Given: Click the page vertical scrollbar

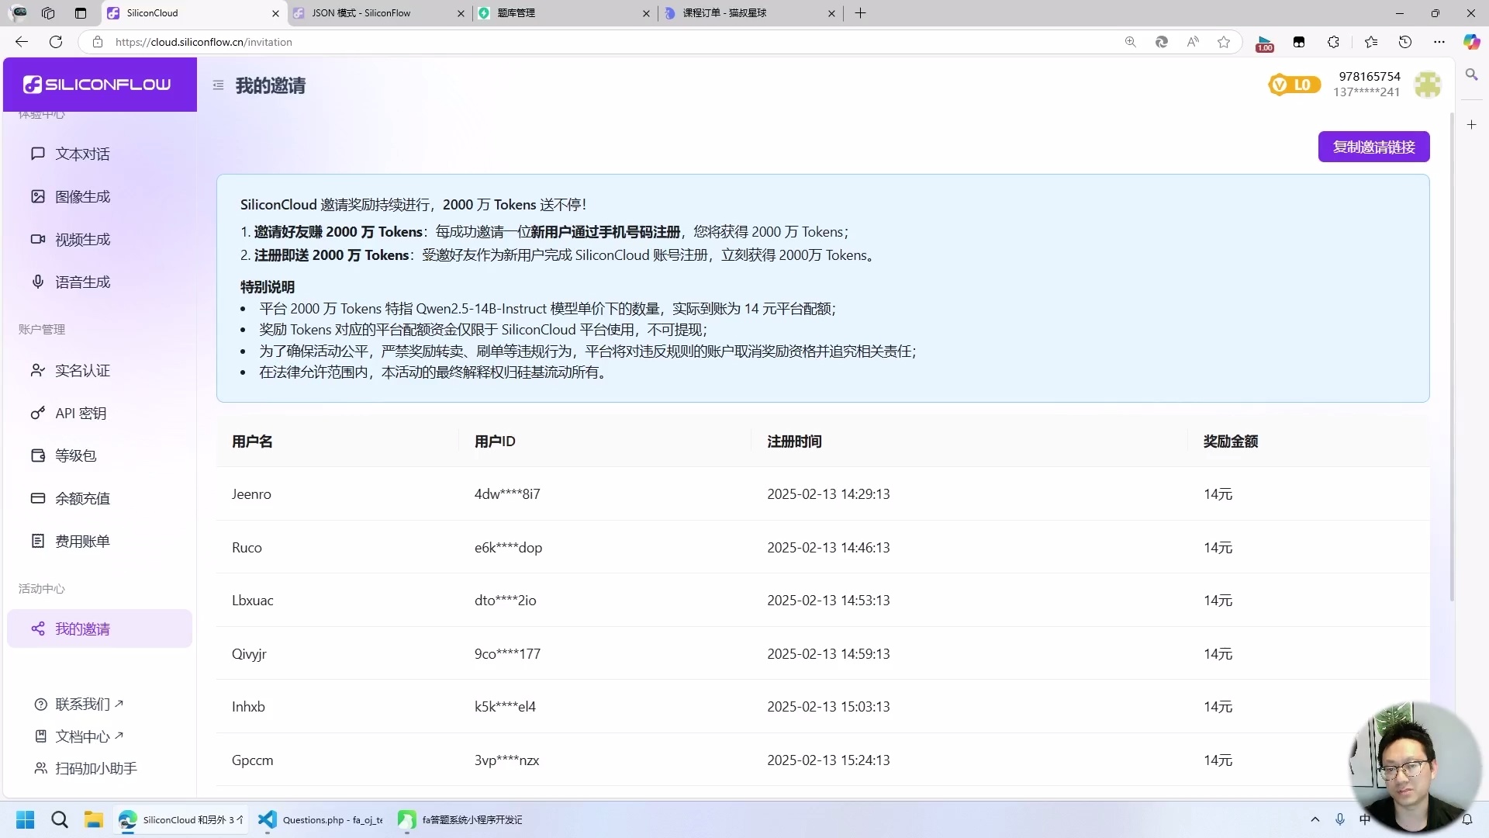Looking at the screenshot, I should [1452, 357].
